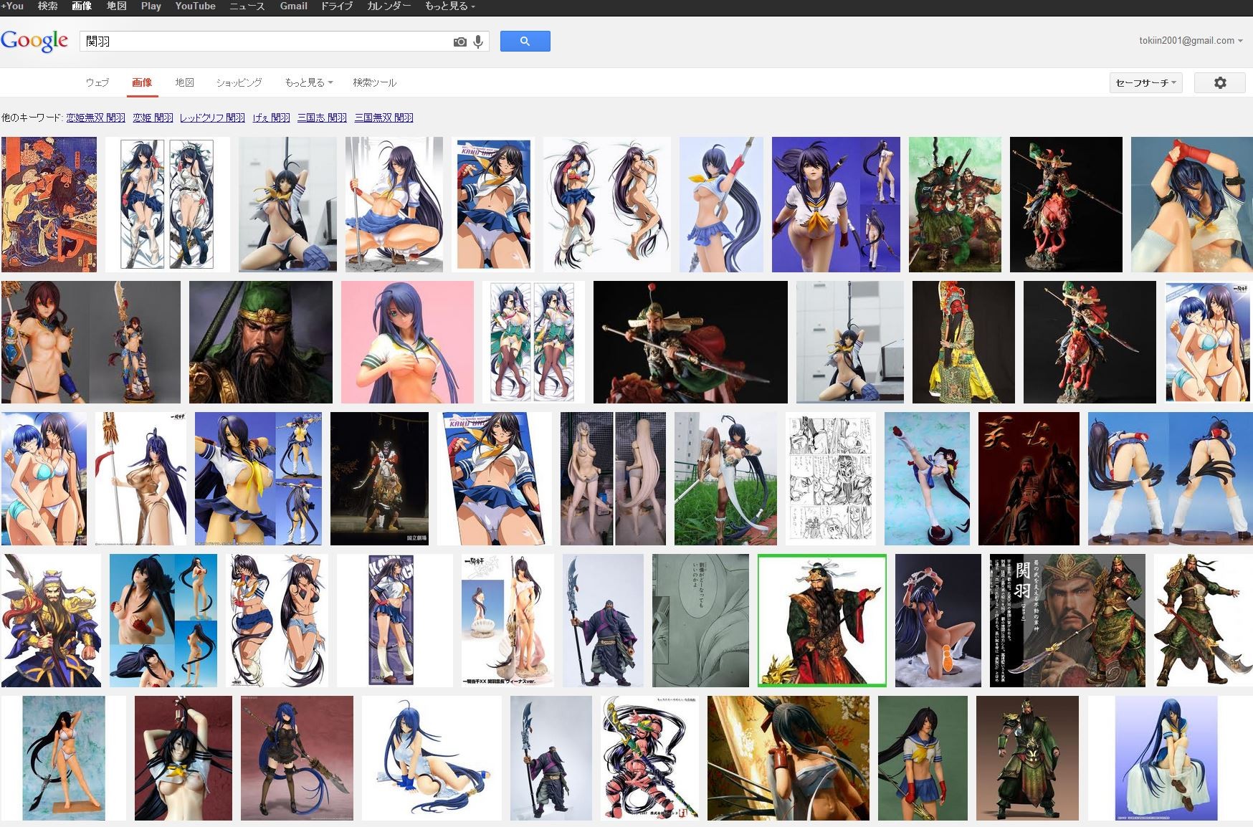Follow the 三国無双 関羽 keyword link

(x=383, y=118)
